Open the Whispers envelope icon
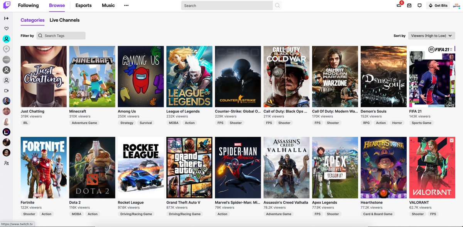Image resolution: width=463 pixels, height=227 pixels. (x=409, y=5)
